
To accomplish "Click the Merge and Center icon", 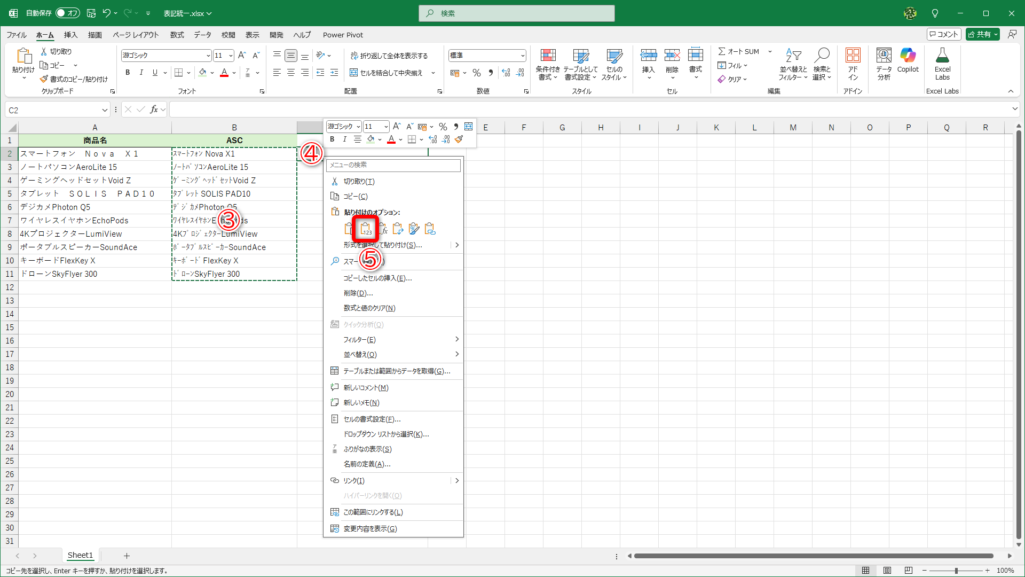I will point(354,73).
